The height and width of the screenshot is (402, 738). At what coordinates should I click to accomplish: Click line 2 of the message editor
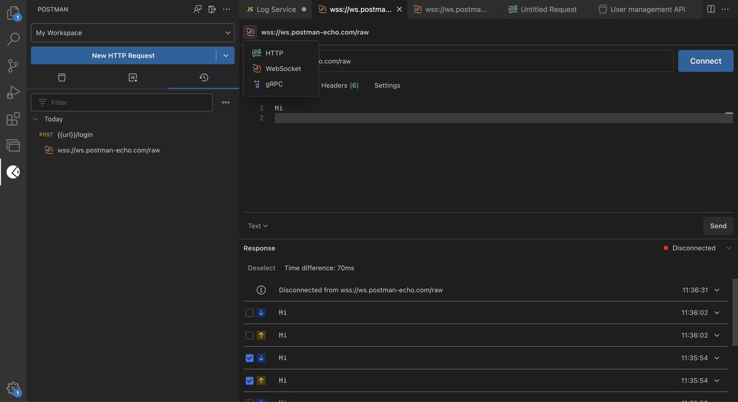503,118
